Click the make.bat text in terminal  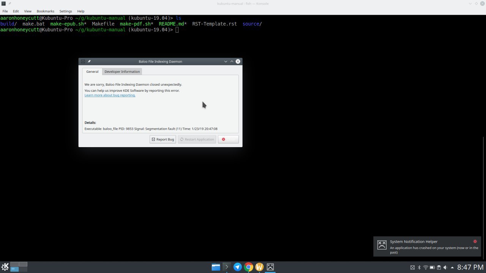33,24
